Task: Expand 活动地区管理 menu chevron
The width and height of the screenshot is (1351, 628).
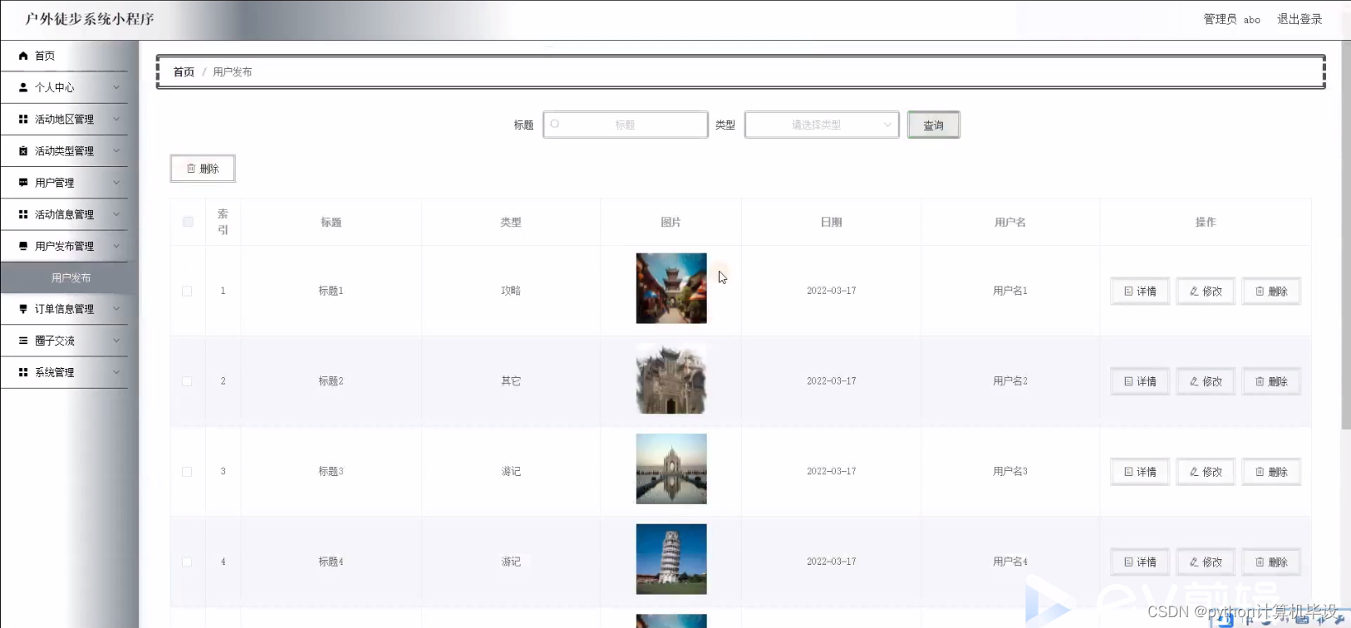Action: pyautogui.click(x=116, y=119)
